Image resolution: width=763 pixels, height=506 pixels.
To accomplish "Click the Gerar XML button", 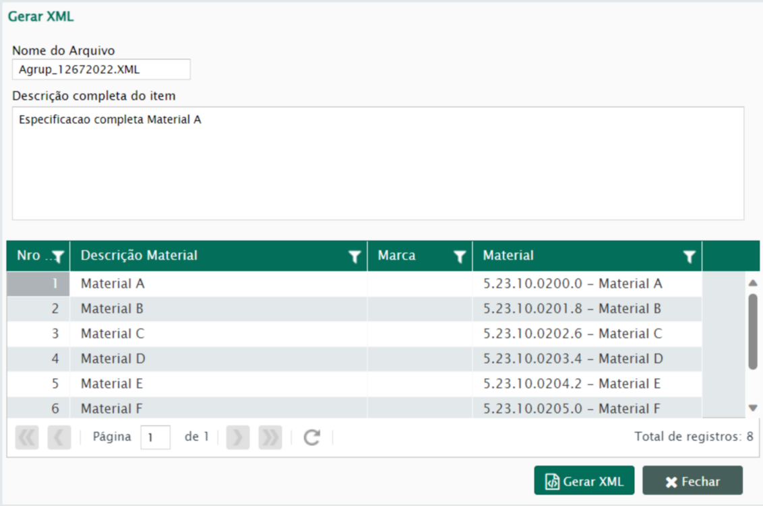I will click(584, 481).
